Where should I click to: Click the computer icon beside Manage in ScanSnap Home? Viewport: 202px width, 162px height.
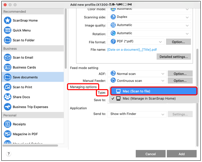pos(118,99)
